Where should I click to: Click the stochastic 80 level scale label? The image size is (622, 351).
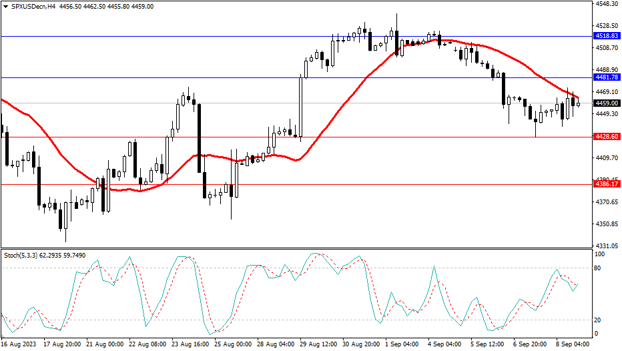pyautogui.click(x=599, y=268)
